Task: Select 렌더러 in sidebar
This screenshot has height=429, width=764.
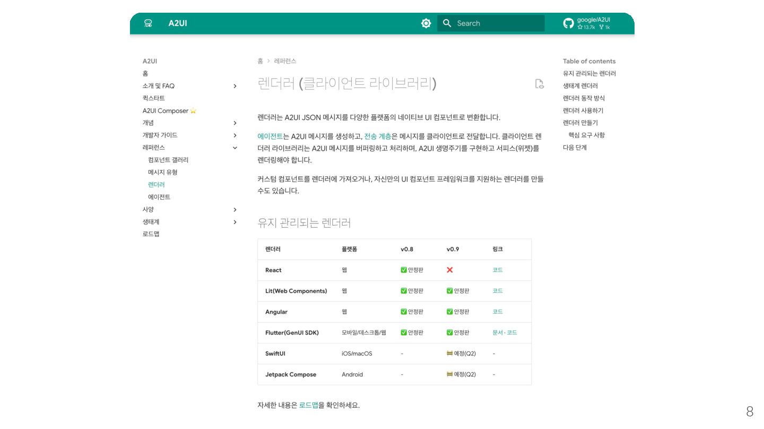Action: 157,185
